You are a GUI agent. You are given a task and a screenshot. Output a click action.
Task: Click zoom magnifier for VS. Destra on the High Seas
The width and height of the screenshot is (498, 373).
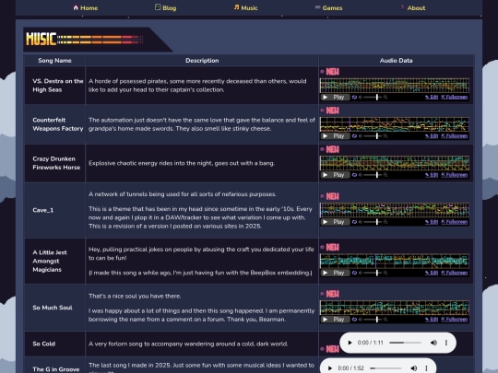coord(385,97)
